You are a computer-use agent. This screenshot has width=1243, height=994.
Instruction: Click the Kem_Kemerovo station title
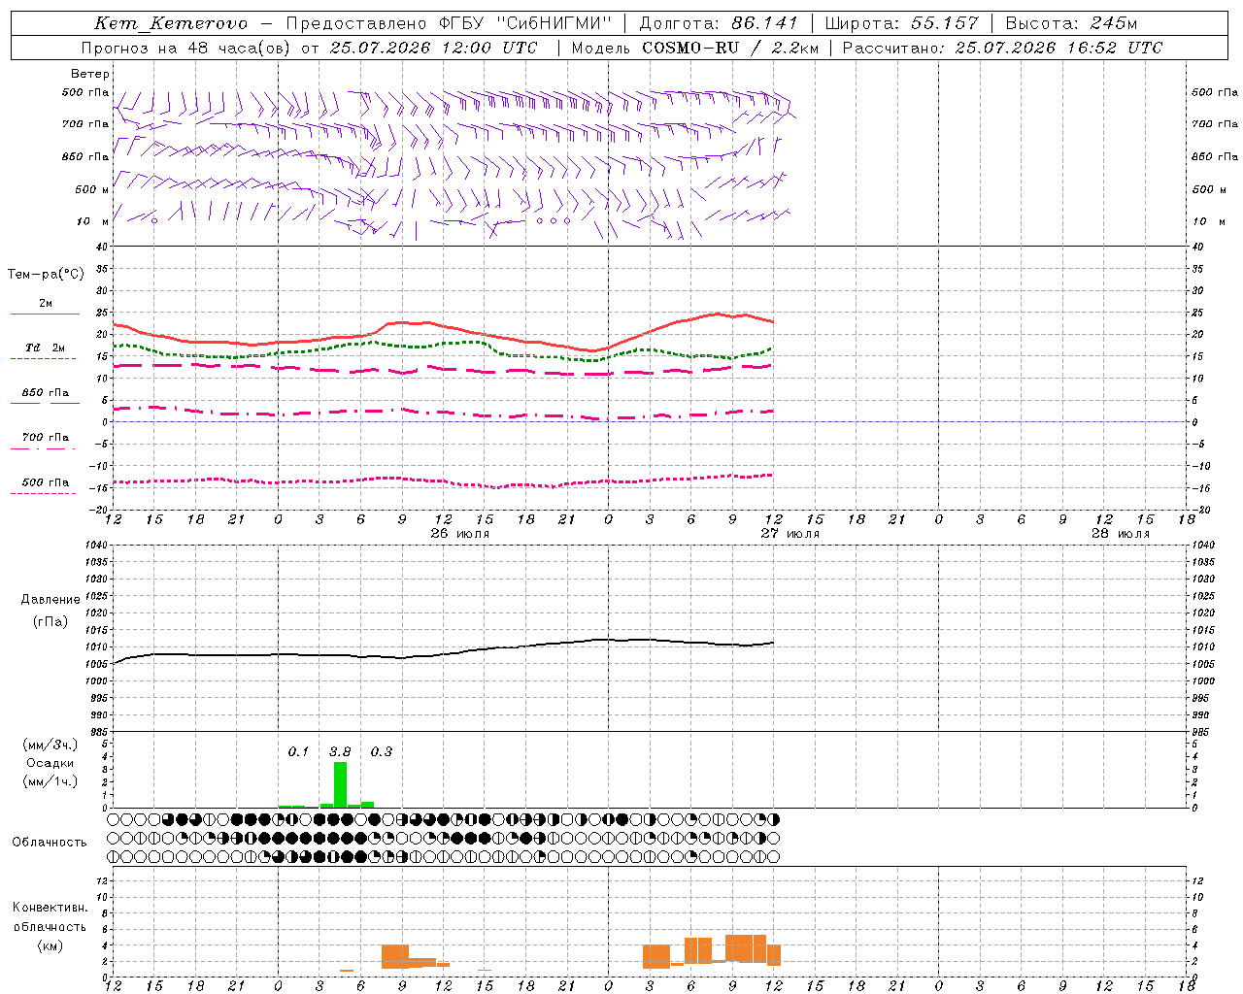click(x=171, y=23)
